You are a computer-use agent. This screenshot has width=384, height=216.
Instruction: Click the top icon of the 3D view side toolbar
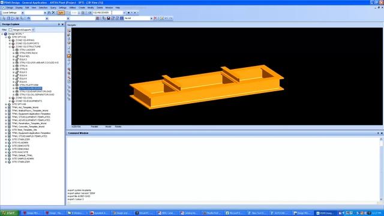click(x=69, y=31)
